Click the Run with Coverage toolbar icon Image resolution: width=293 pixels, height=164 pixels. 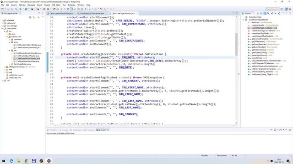point(32,9)
